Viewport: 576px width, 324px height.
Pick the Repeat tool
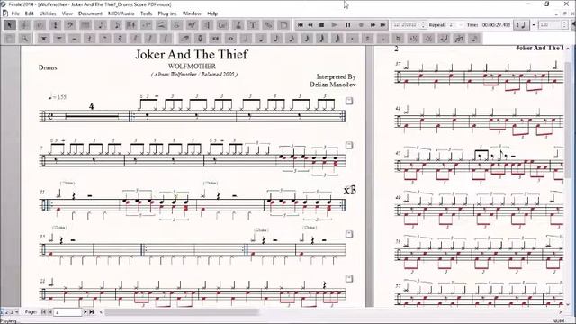point(207,25)
